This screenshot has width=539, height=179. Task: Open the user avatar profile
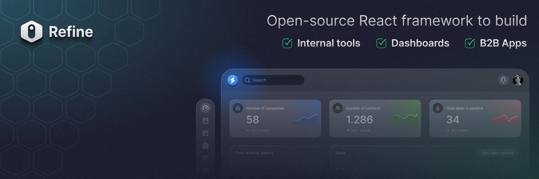(518, 80)
